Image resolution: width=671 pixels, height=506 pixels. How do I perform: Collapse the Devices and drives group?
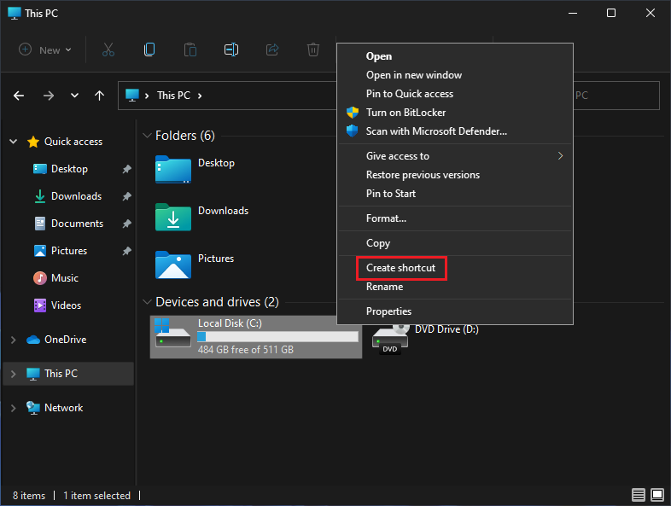tap(147, 302)
